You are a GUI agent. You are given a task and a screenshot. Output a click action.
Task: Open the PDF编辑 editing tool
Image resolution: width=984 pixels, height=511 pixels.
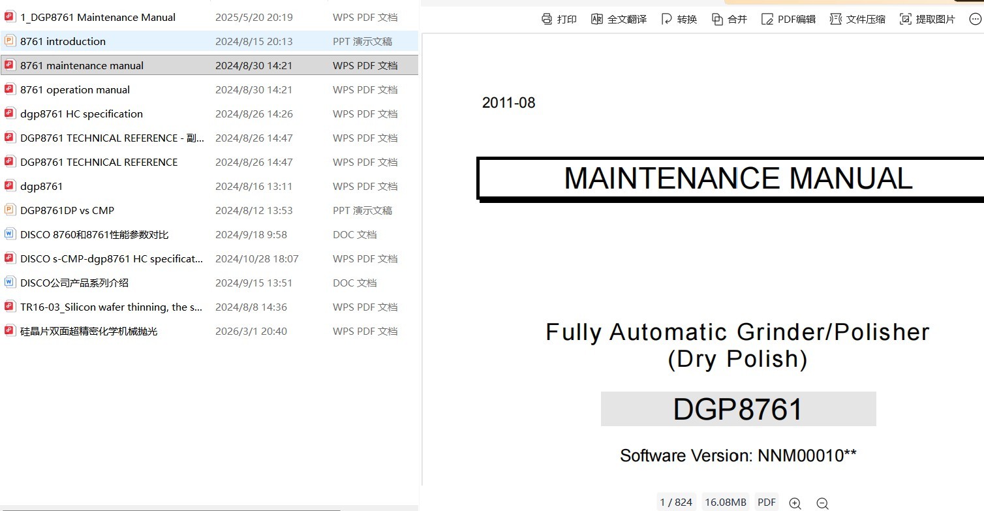pyautogui.click(x=788, y=19)
